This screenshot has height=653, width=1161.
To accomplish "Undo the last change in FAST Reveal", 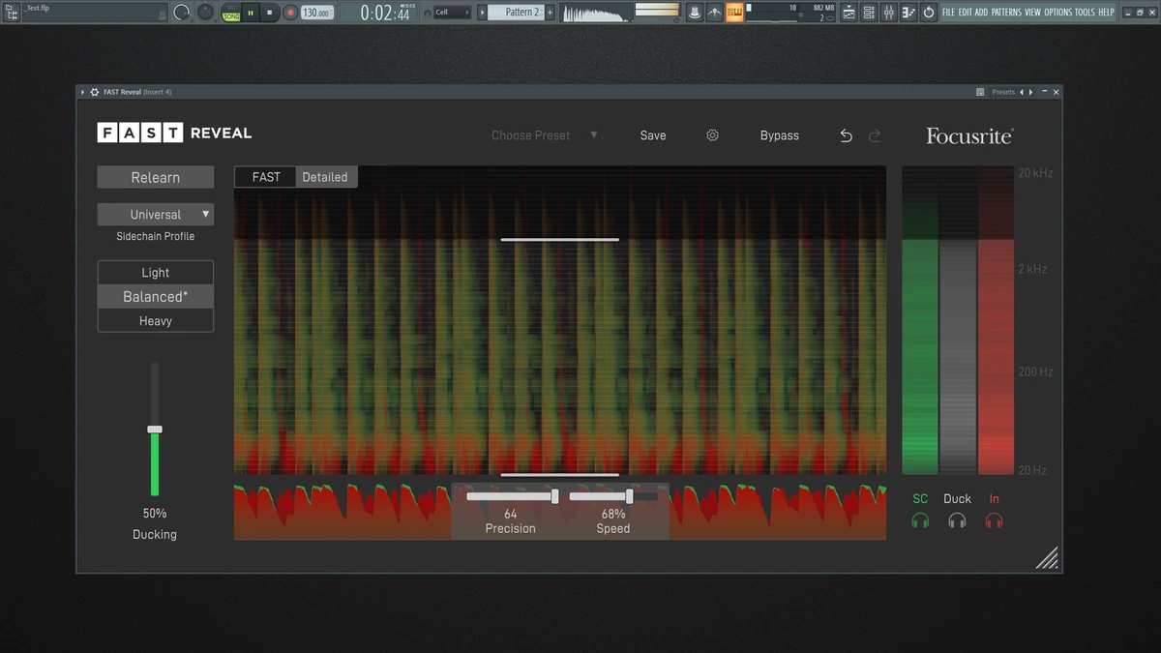I will coord(846,135).
